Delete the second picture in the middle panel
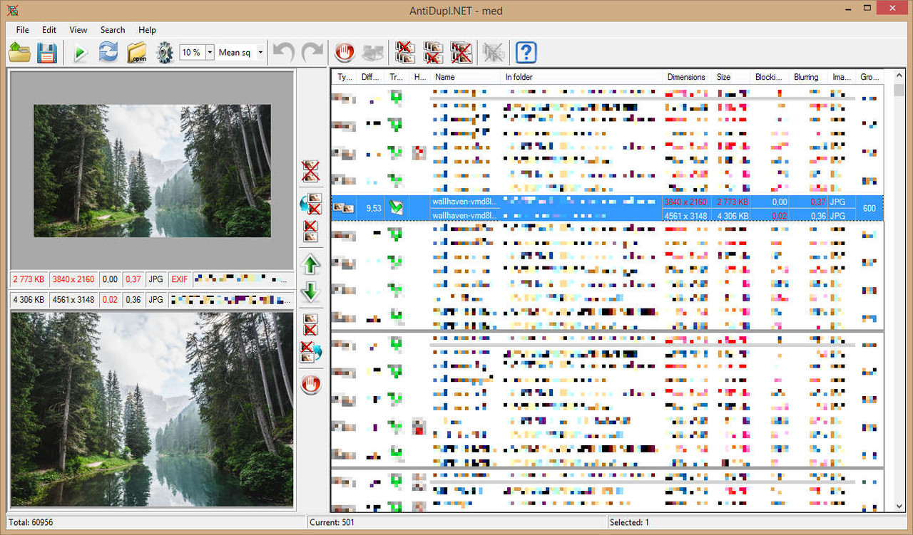Screen dimensions: 913x535 (x=310, y=324)
